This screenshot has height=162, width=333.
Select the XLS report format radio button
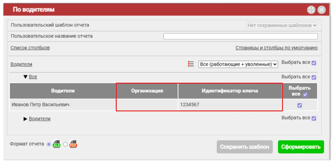[49, 144]
